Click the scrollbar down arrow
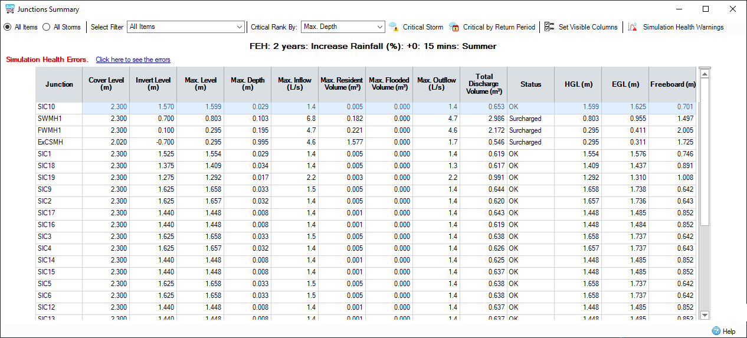747x338 pixels. tap(704, 316)
